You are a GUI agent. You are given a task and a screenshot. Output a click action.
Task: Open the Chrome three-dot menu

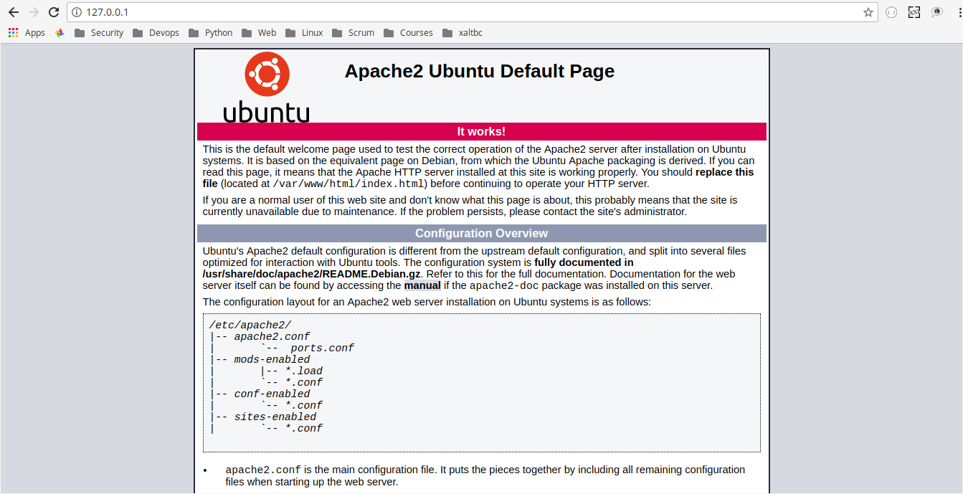click(959, 12)
